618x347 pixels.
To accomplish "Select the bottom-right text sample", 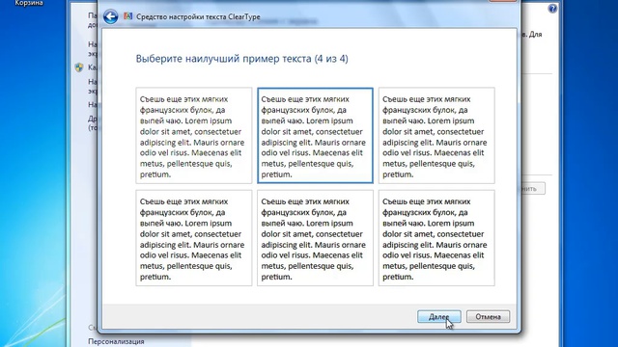I will (436, 238).
